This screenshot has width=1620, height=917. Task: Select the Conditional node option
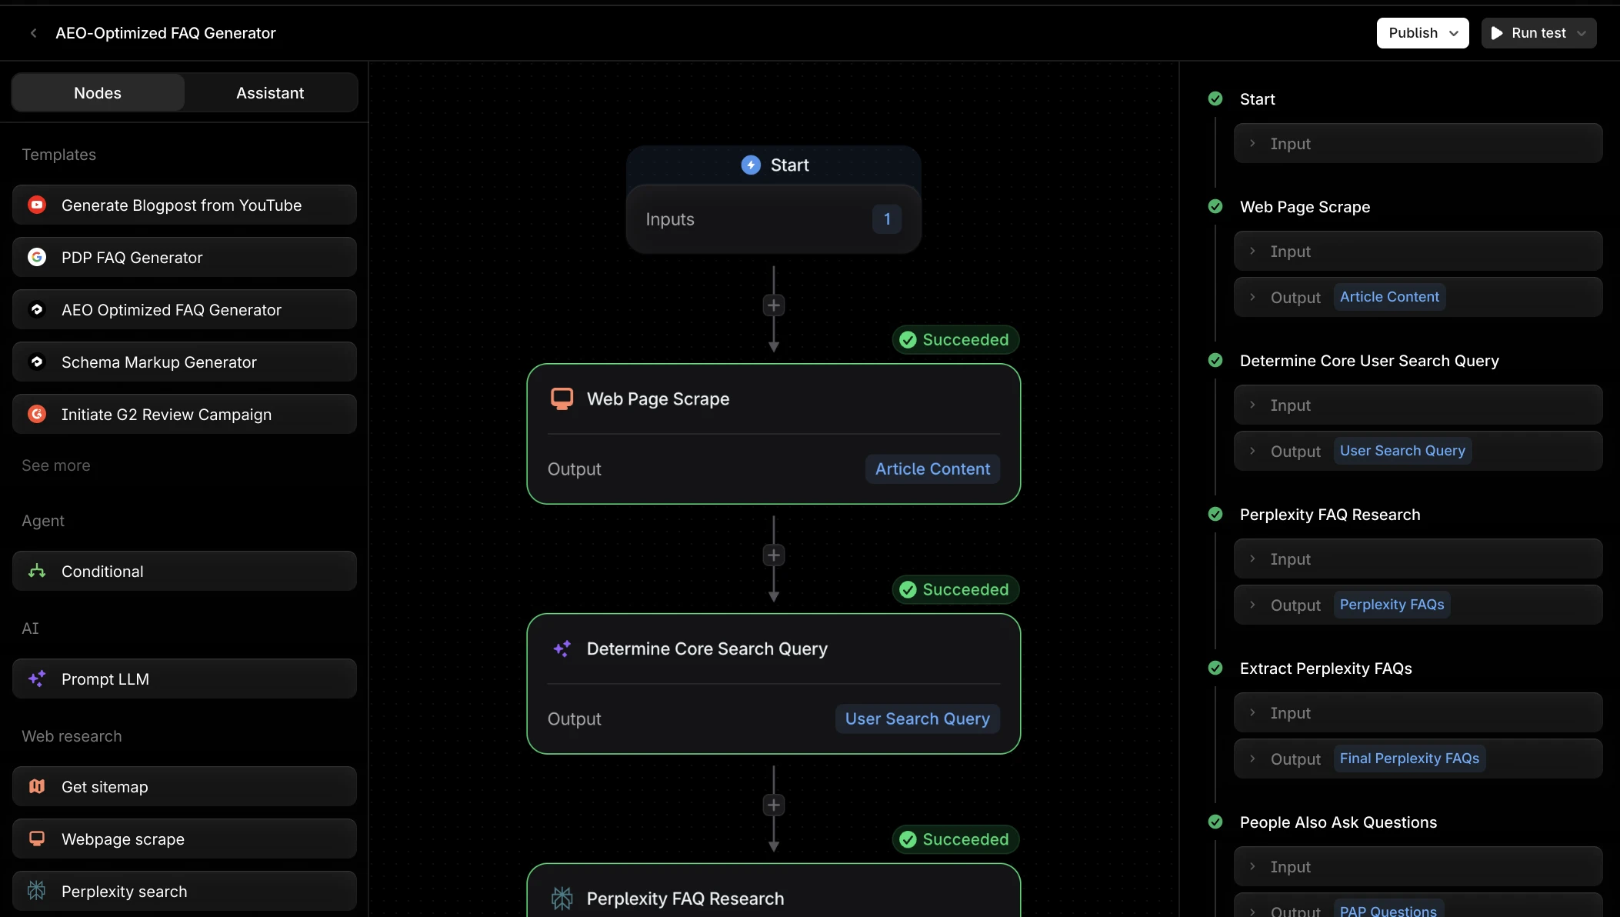185,571
